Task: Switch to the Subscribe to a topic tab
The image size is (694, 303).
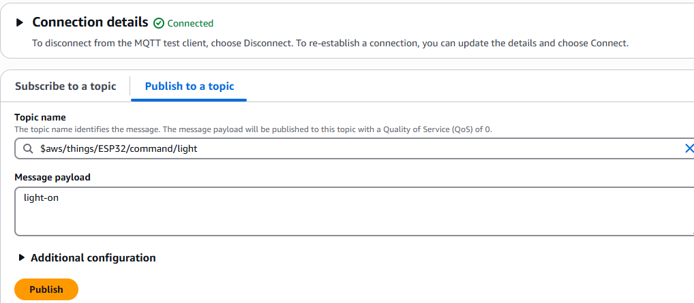Action: (x=65, y=86)
